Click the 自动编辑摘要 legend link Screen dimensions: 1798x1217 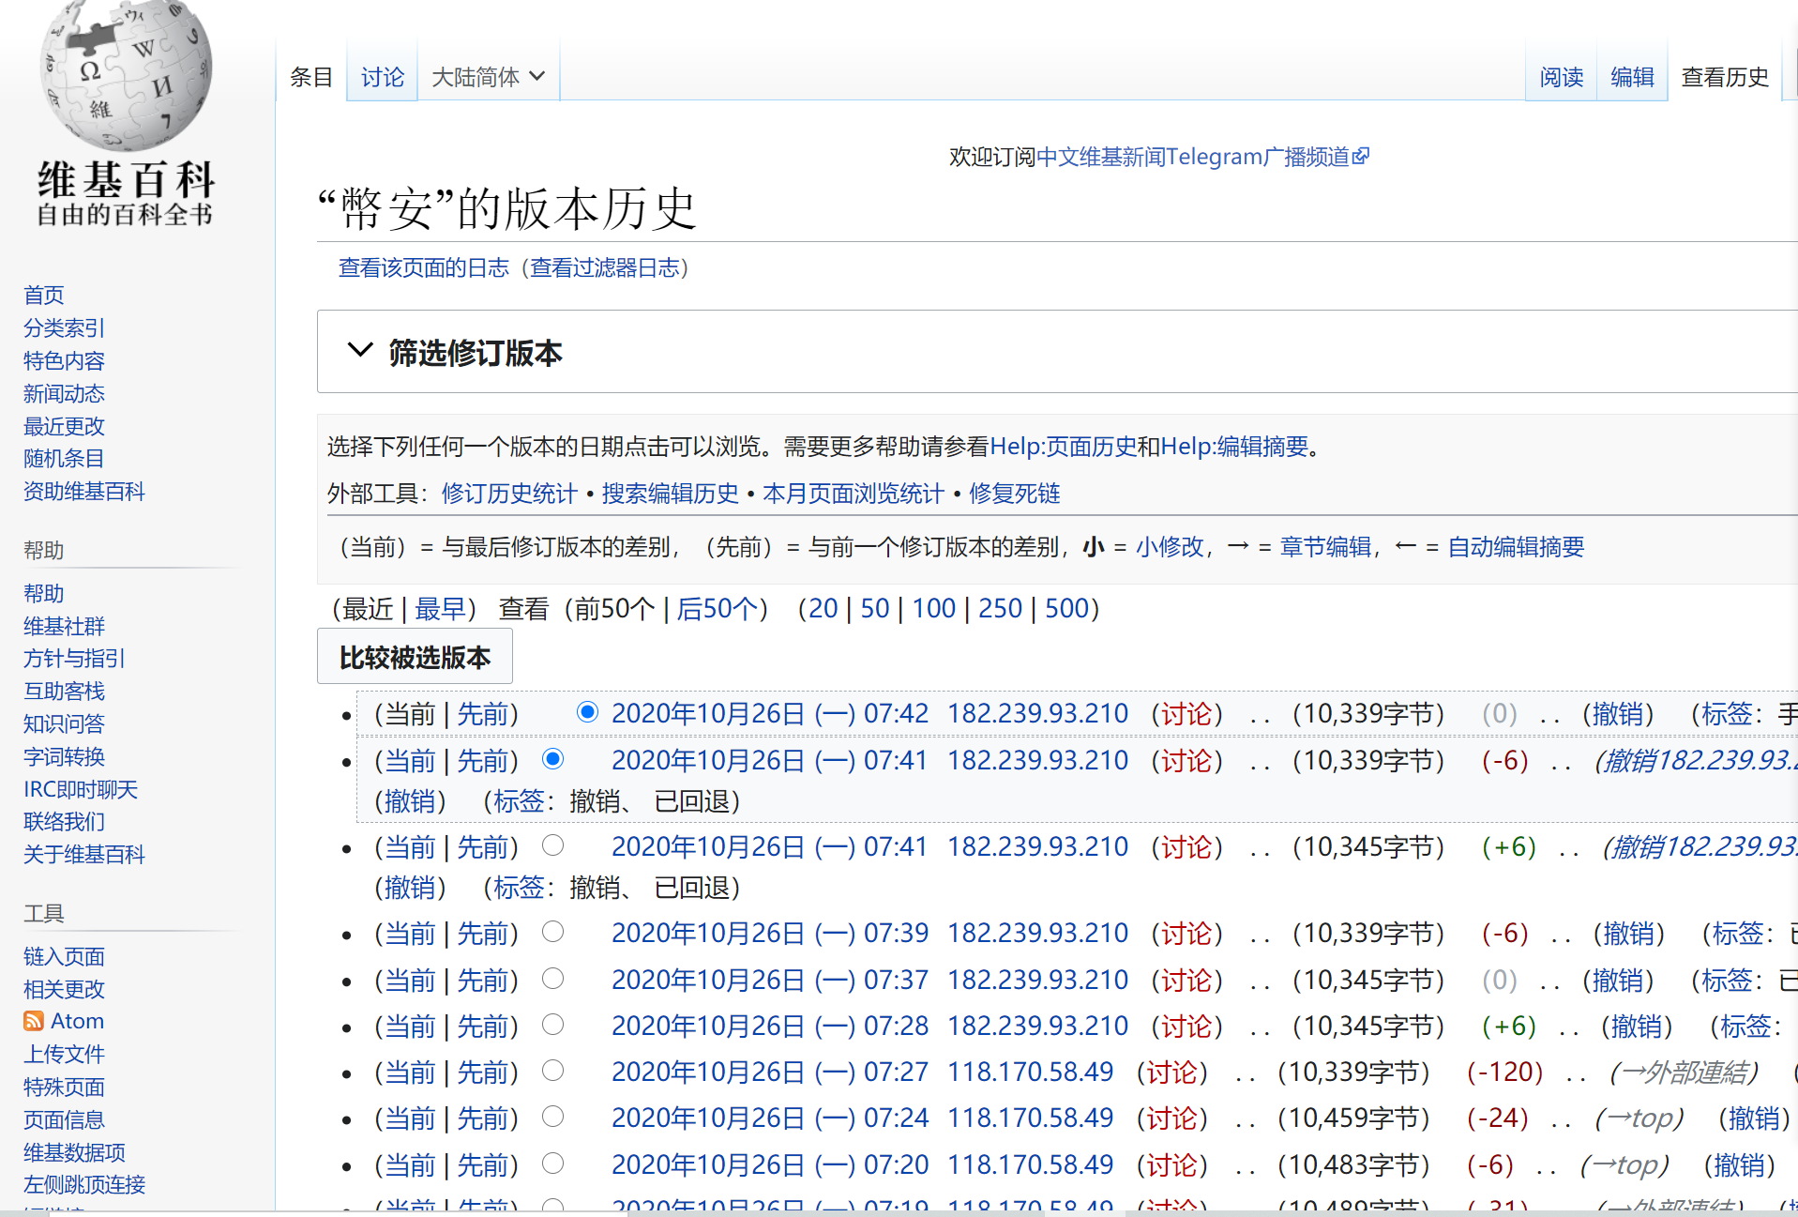tap(1516, 547)
